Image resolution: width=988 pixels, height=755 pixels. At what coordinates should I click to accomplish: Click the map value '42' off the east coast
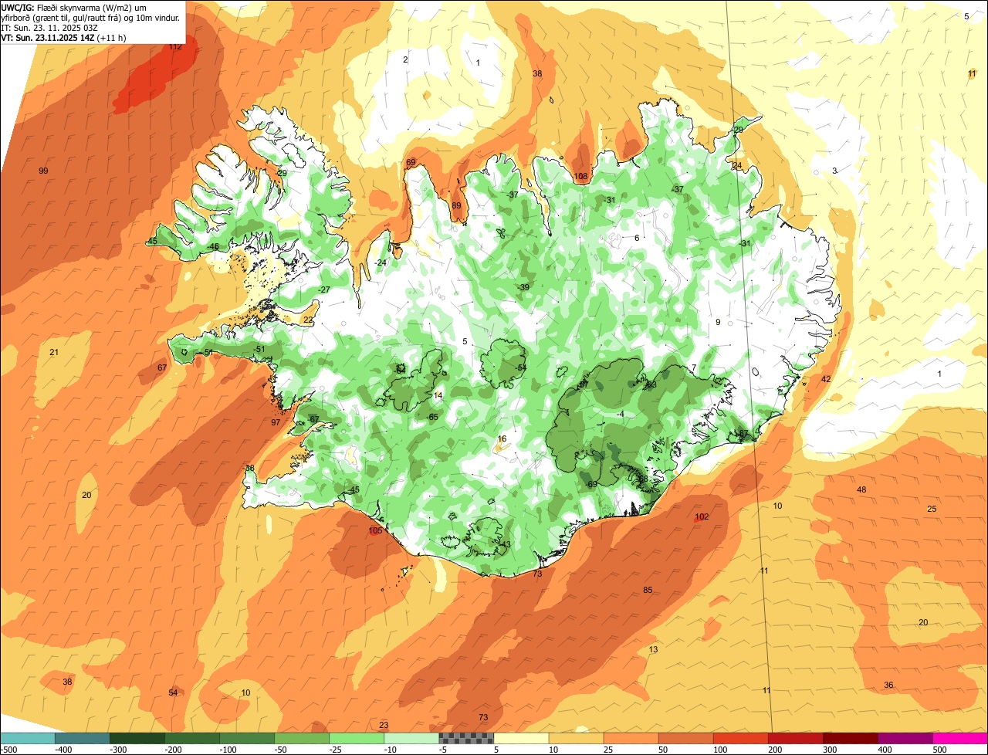tap(826, 379)
